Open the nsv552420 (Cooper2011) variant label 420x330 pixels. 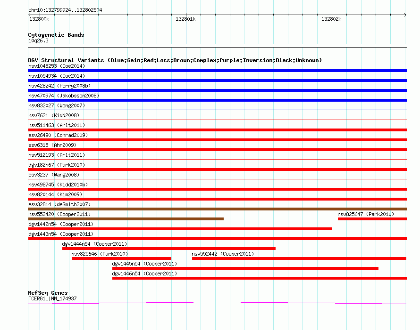pos(59,214)
